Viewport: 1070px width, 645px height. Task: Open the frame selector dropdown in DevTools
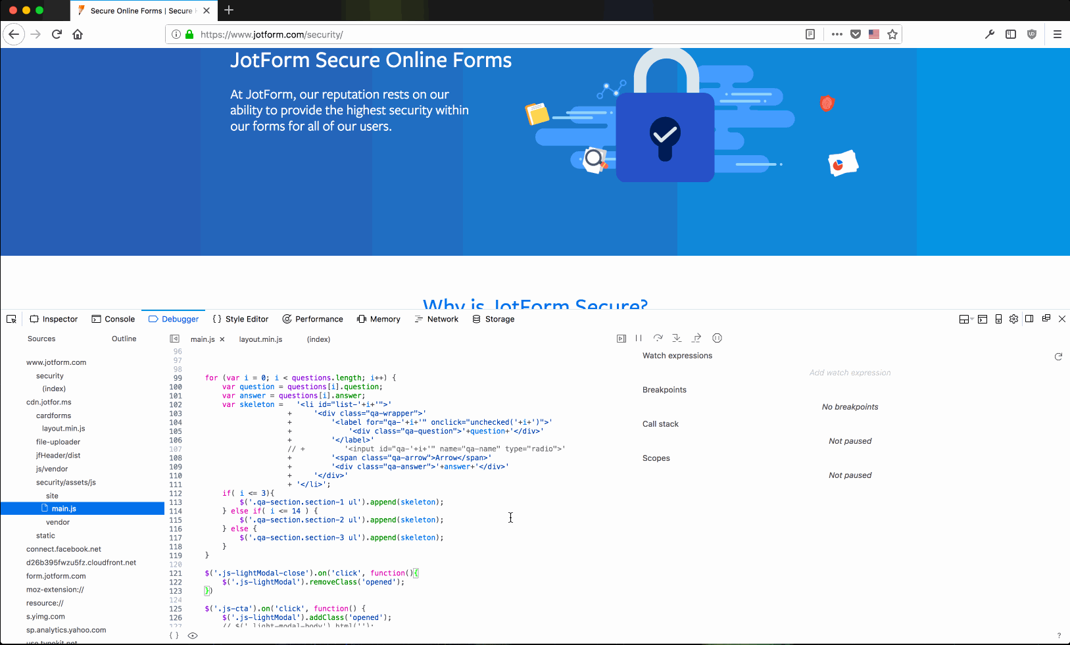tap(966, 319)
